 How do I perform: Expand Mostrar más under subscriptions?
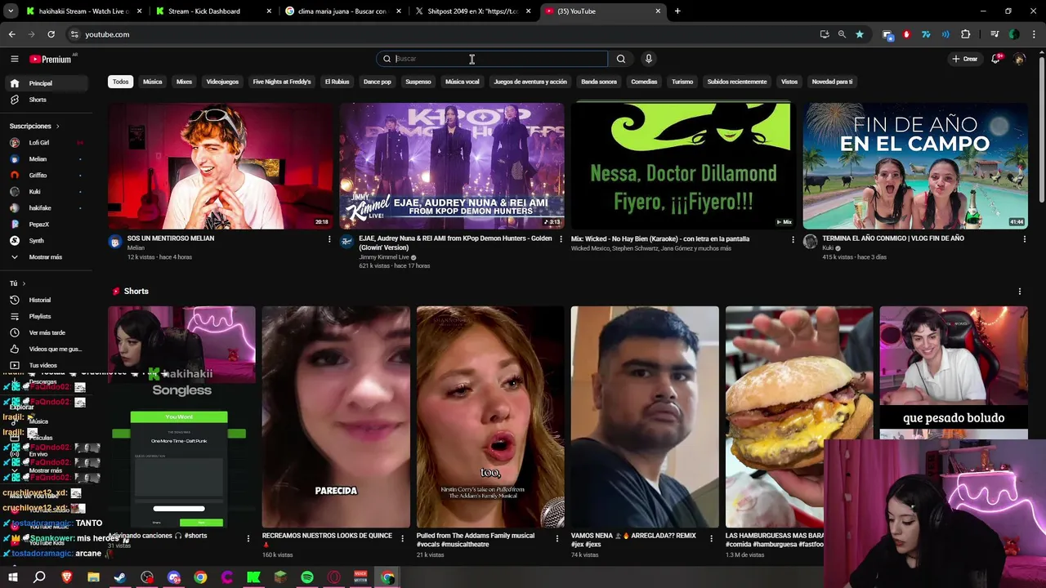coord(45,257)
